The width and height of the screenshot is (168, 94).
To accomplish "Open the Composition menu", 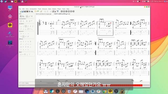I will tap(33, 9).
